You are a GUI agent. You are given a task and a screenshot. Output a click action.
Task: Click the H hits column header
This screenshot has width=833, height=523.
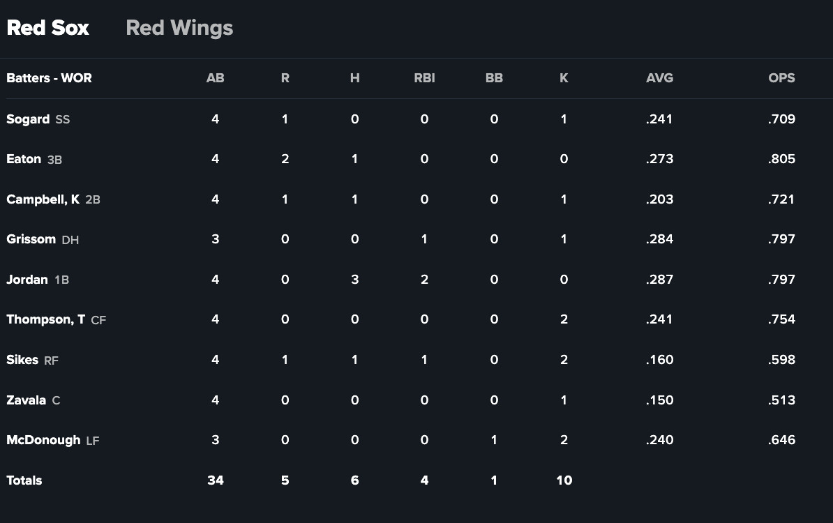[x=354, y=78]
